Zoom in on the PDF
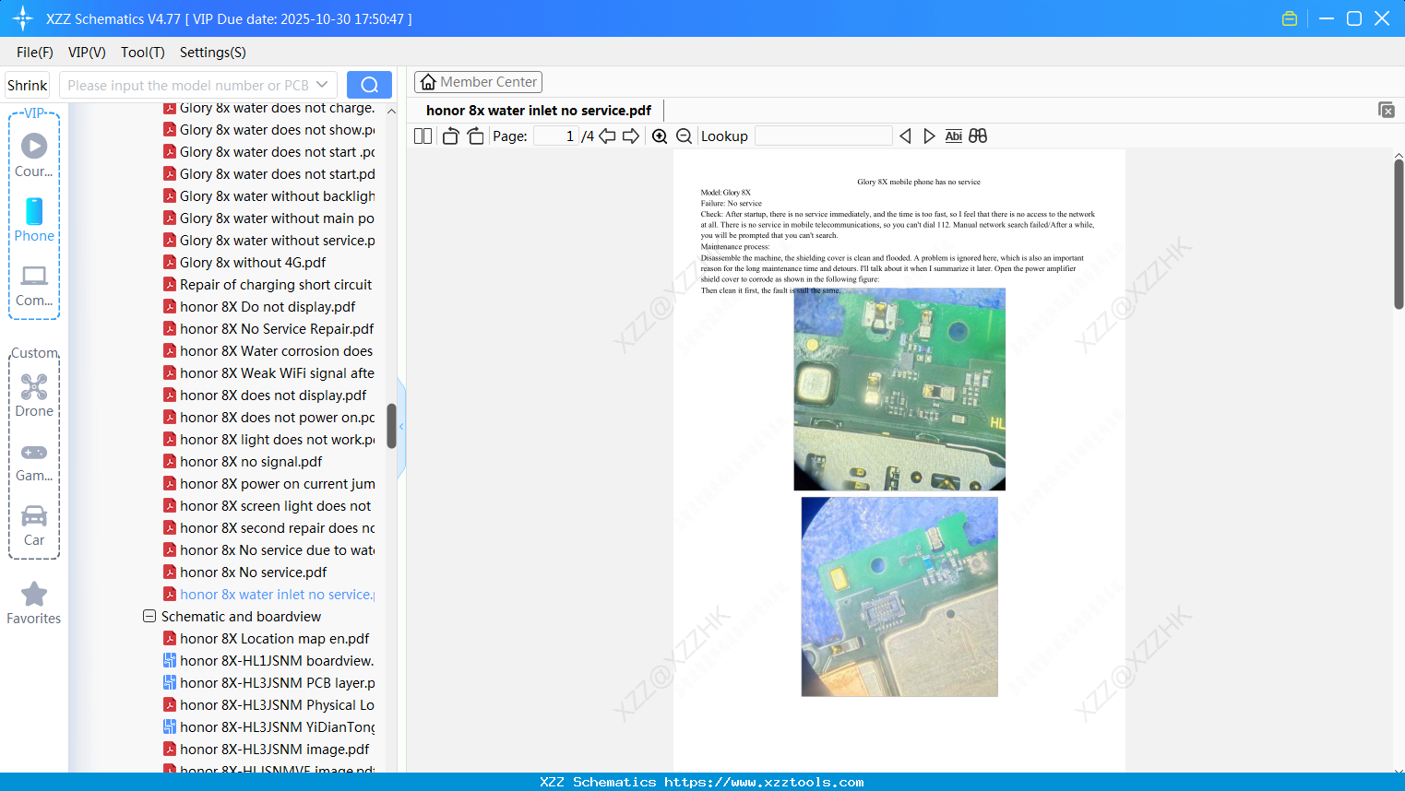1405x791 pixels. pyautogui.click(x=660, y=136)
